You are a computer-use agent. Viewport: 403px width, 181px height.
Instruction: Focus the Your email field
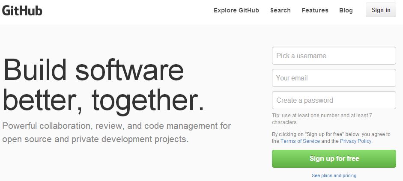(334, 78)
